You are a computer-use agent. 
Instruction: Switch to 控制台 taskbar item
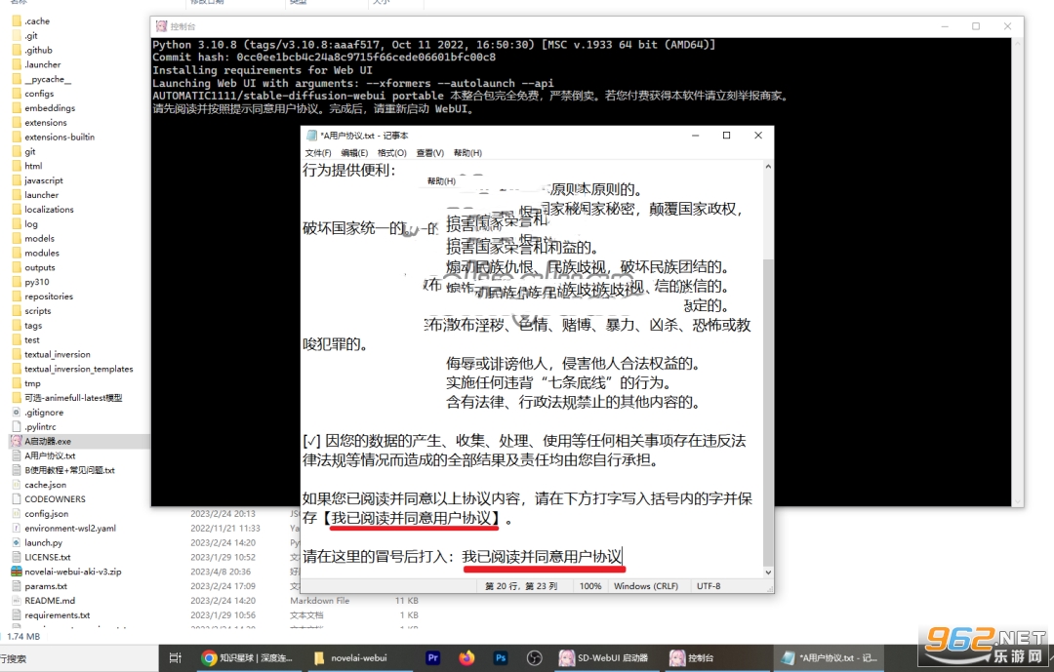pos(714,658)
